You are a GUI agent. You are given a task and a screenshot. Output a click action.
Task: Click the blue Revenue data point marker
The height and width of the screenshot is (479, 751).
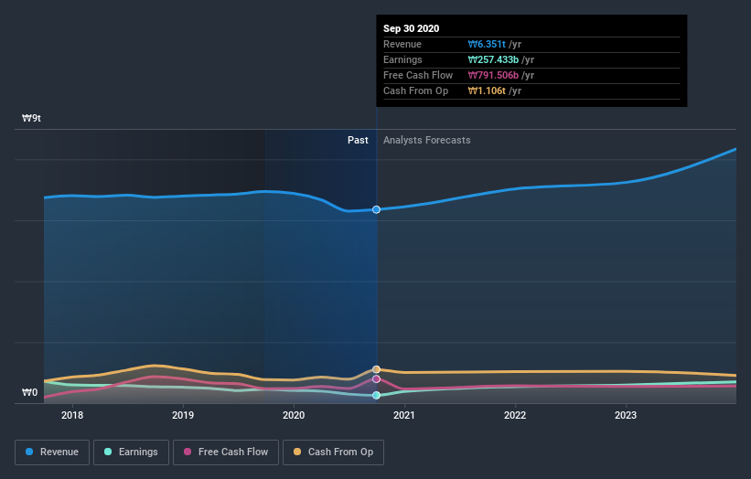coord(377,209)
